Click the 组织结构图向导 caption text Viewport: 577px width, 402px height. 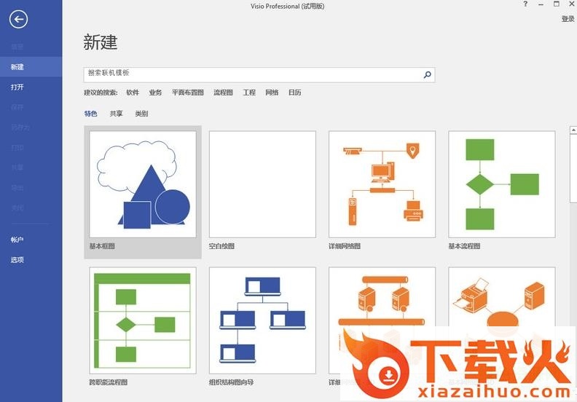point(231,382)
